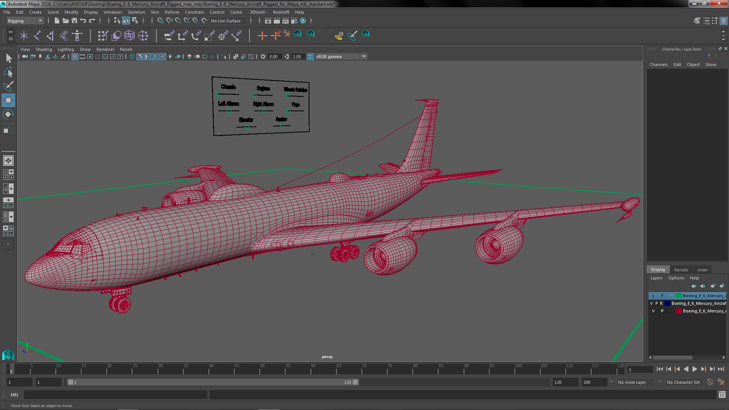This screenshot has height=410, width=729.
Task: Open the Deform menu
Action: (x=172, y=12)
